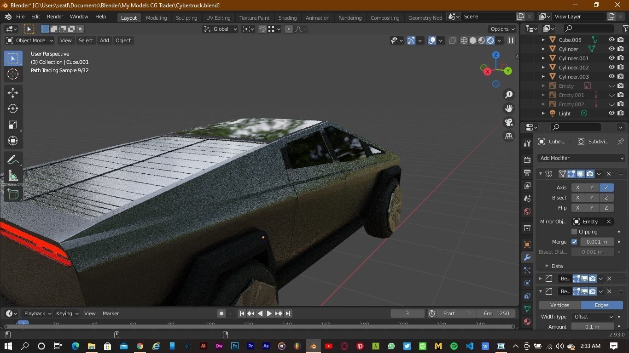Switch to material preview shading
This screenshot has width=629, height=353.
click(482, 40)
